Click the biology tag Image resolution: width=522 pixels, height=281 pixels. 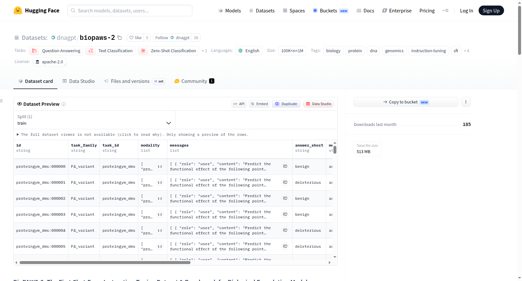click(333, 51)
